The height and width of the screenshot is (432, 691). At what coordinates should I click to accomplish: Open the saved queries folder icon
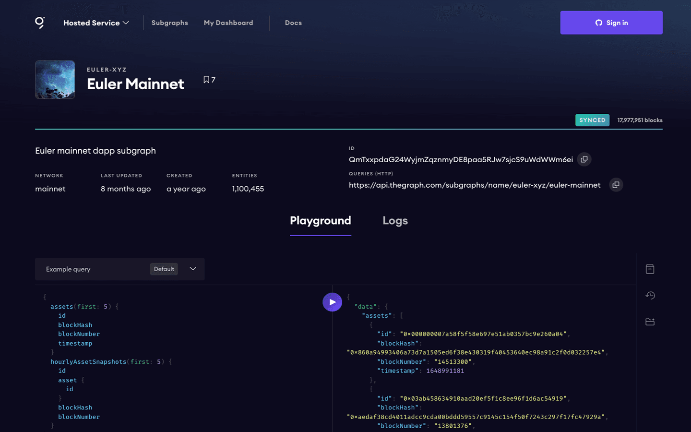click(650, 322)
